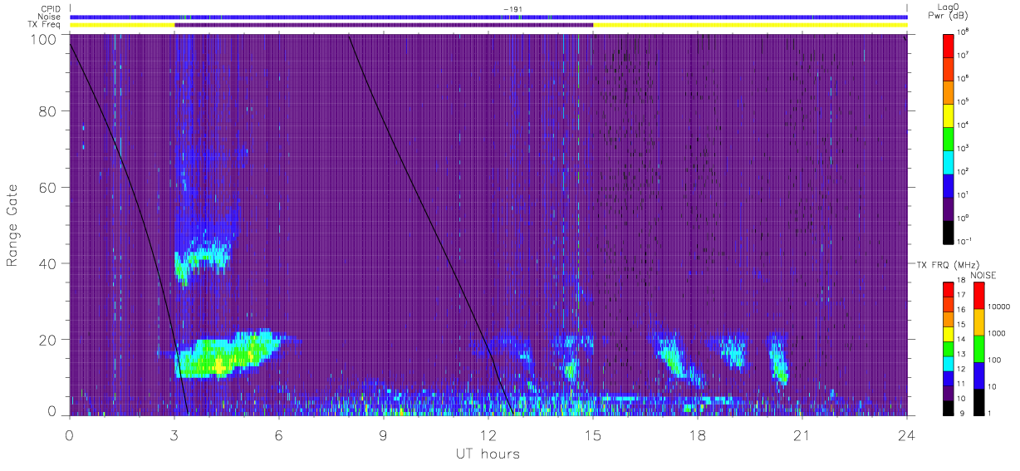Click the CPID label at top left
Viewport: 1020px width, 471px height.
pyautogui.click(x=50, y=9)
